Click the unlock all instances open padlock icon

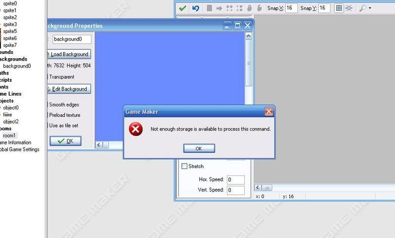(259, 8)
